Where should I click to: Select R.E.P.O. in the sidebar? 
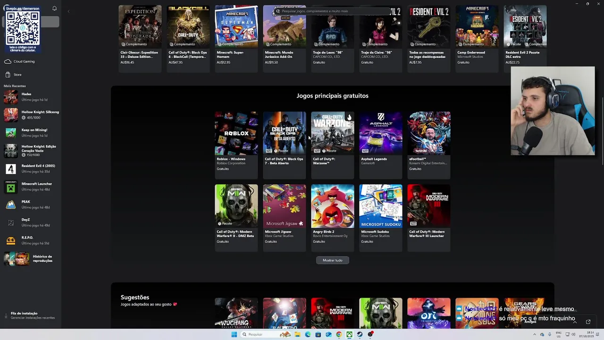(x=31, y=240)
